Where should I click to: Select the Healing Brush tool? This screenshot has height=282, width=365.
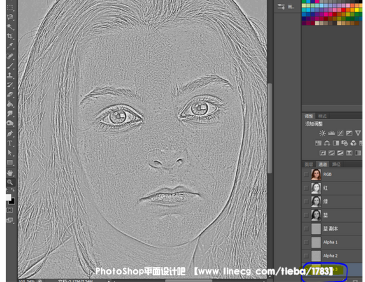10,56
